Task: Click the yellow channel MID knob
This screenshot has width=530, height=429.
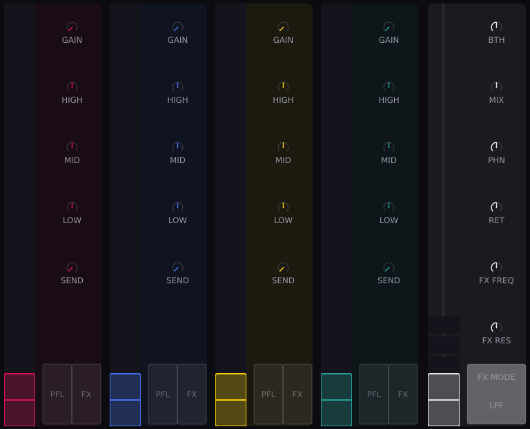Action: coord(283,147)
